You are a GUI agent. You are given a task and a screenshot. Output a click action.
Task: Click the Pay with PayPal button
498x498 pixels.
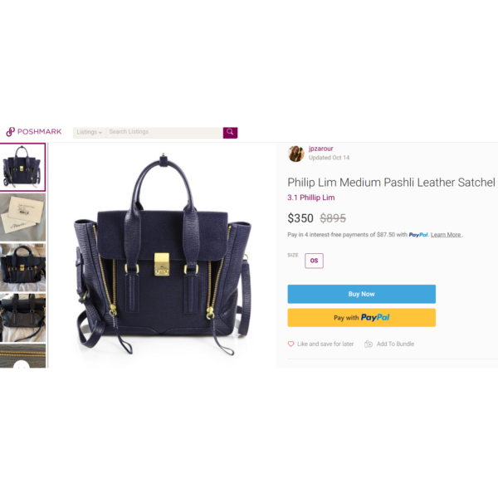coord(361,318)
